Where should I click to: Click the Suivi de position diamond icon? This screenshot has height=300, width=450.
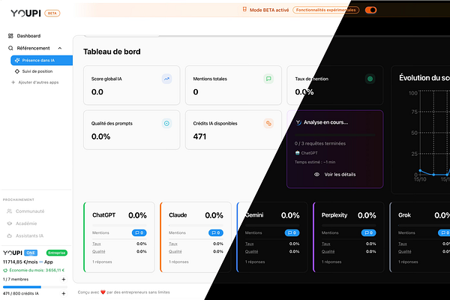coord(17,71)
